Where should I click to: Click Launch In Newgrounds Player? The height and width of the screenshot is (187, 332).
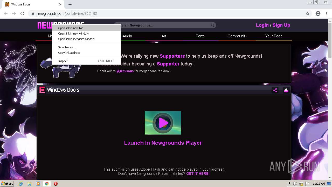163,143
